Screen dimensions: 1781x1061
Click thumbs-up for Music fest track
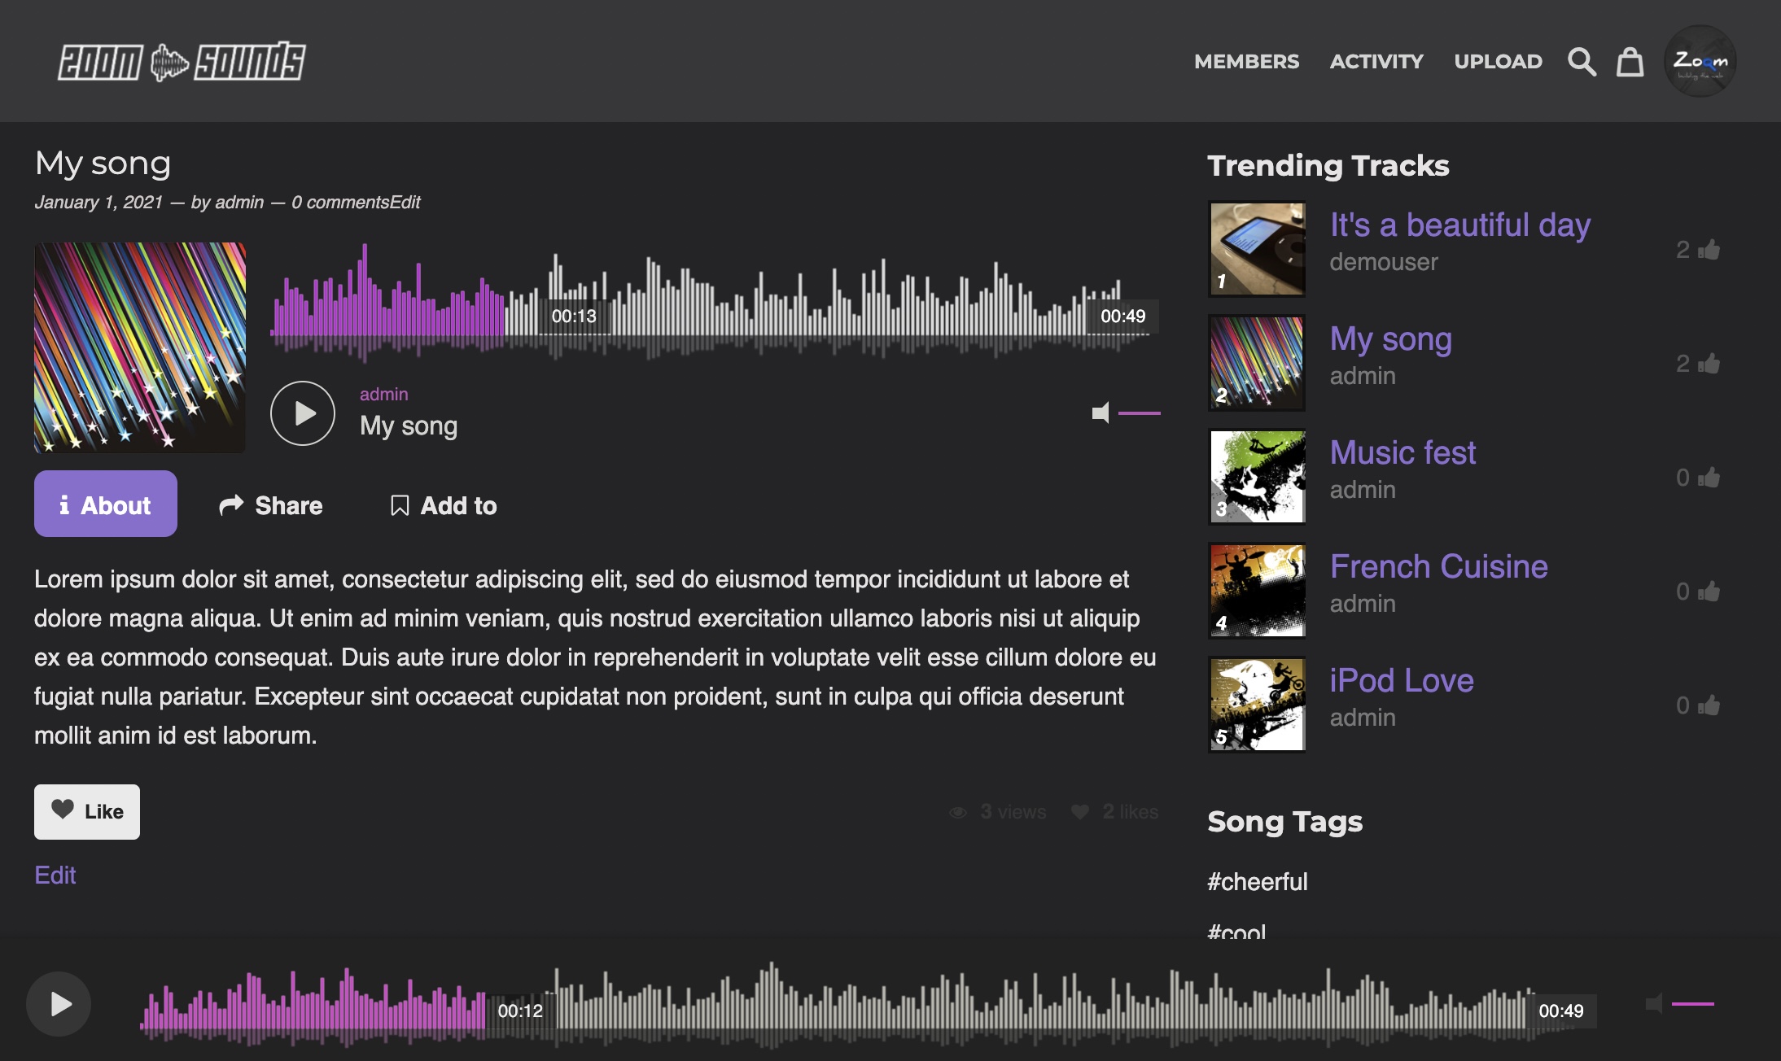pyautogui.click(x=1709, y=478)
